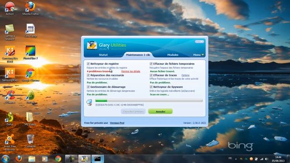Select the Samsung Kies Lite desktop icon

click(x=10, y=54)
